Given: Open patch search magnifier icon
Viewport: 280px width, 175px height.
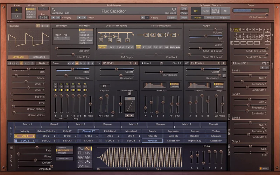Looking at the screenshot, I should [53, 10].
